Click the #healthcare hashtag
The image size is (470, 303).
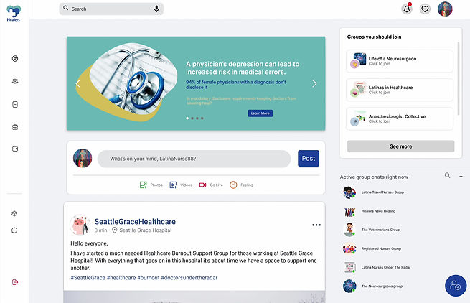(121, 278)
